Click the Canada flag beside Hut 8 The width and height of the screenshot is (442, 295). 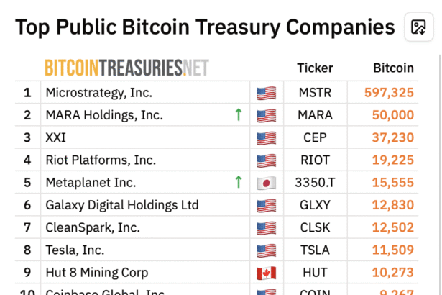[x=266, y=273]
